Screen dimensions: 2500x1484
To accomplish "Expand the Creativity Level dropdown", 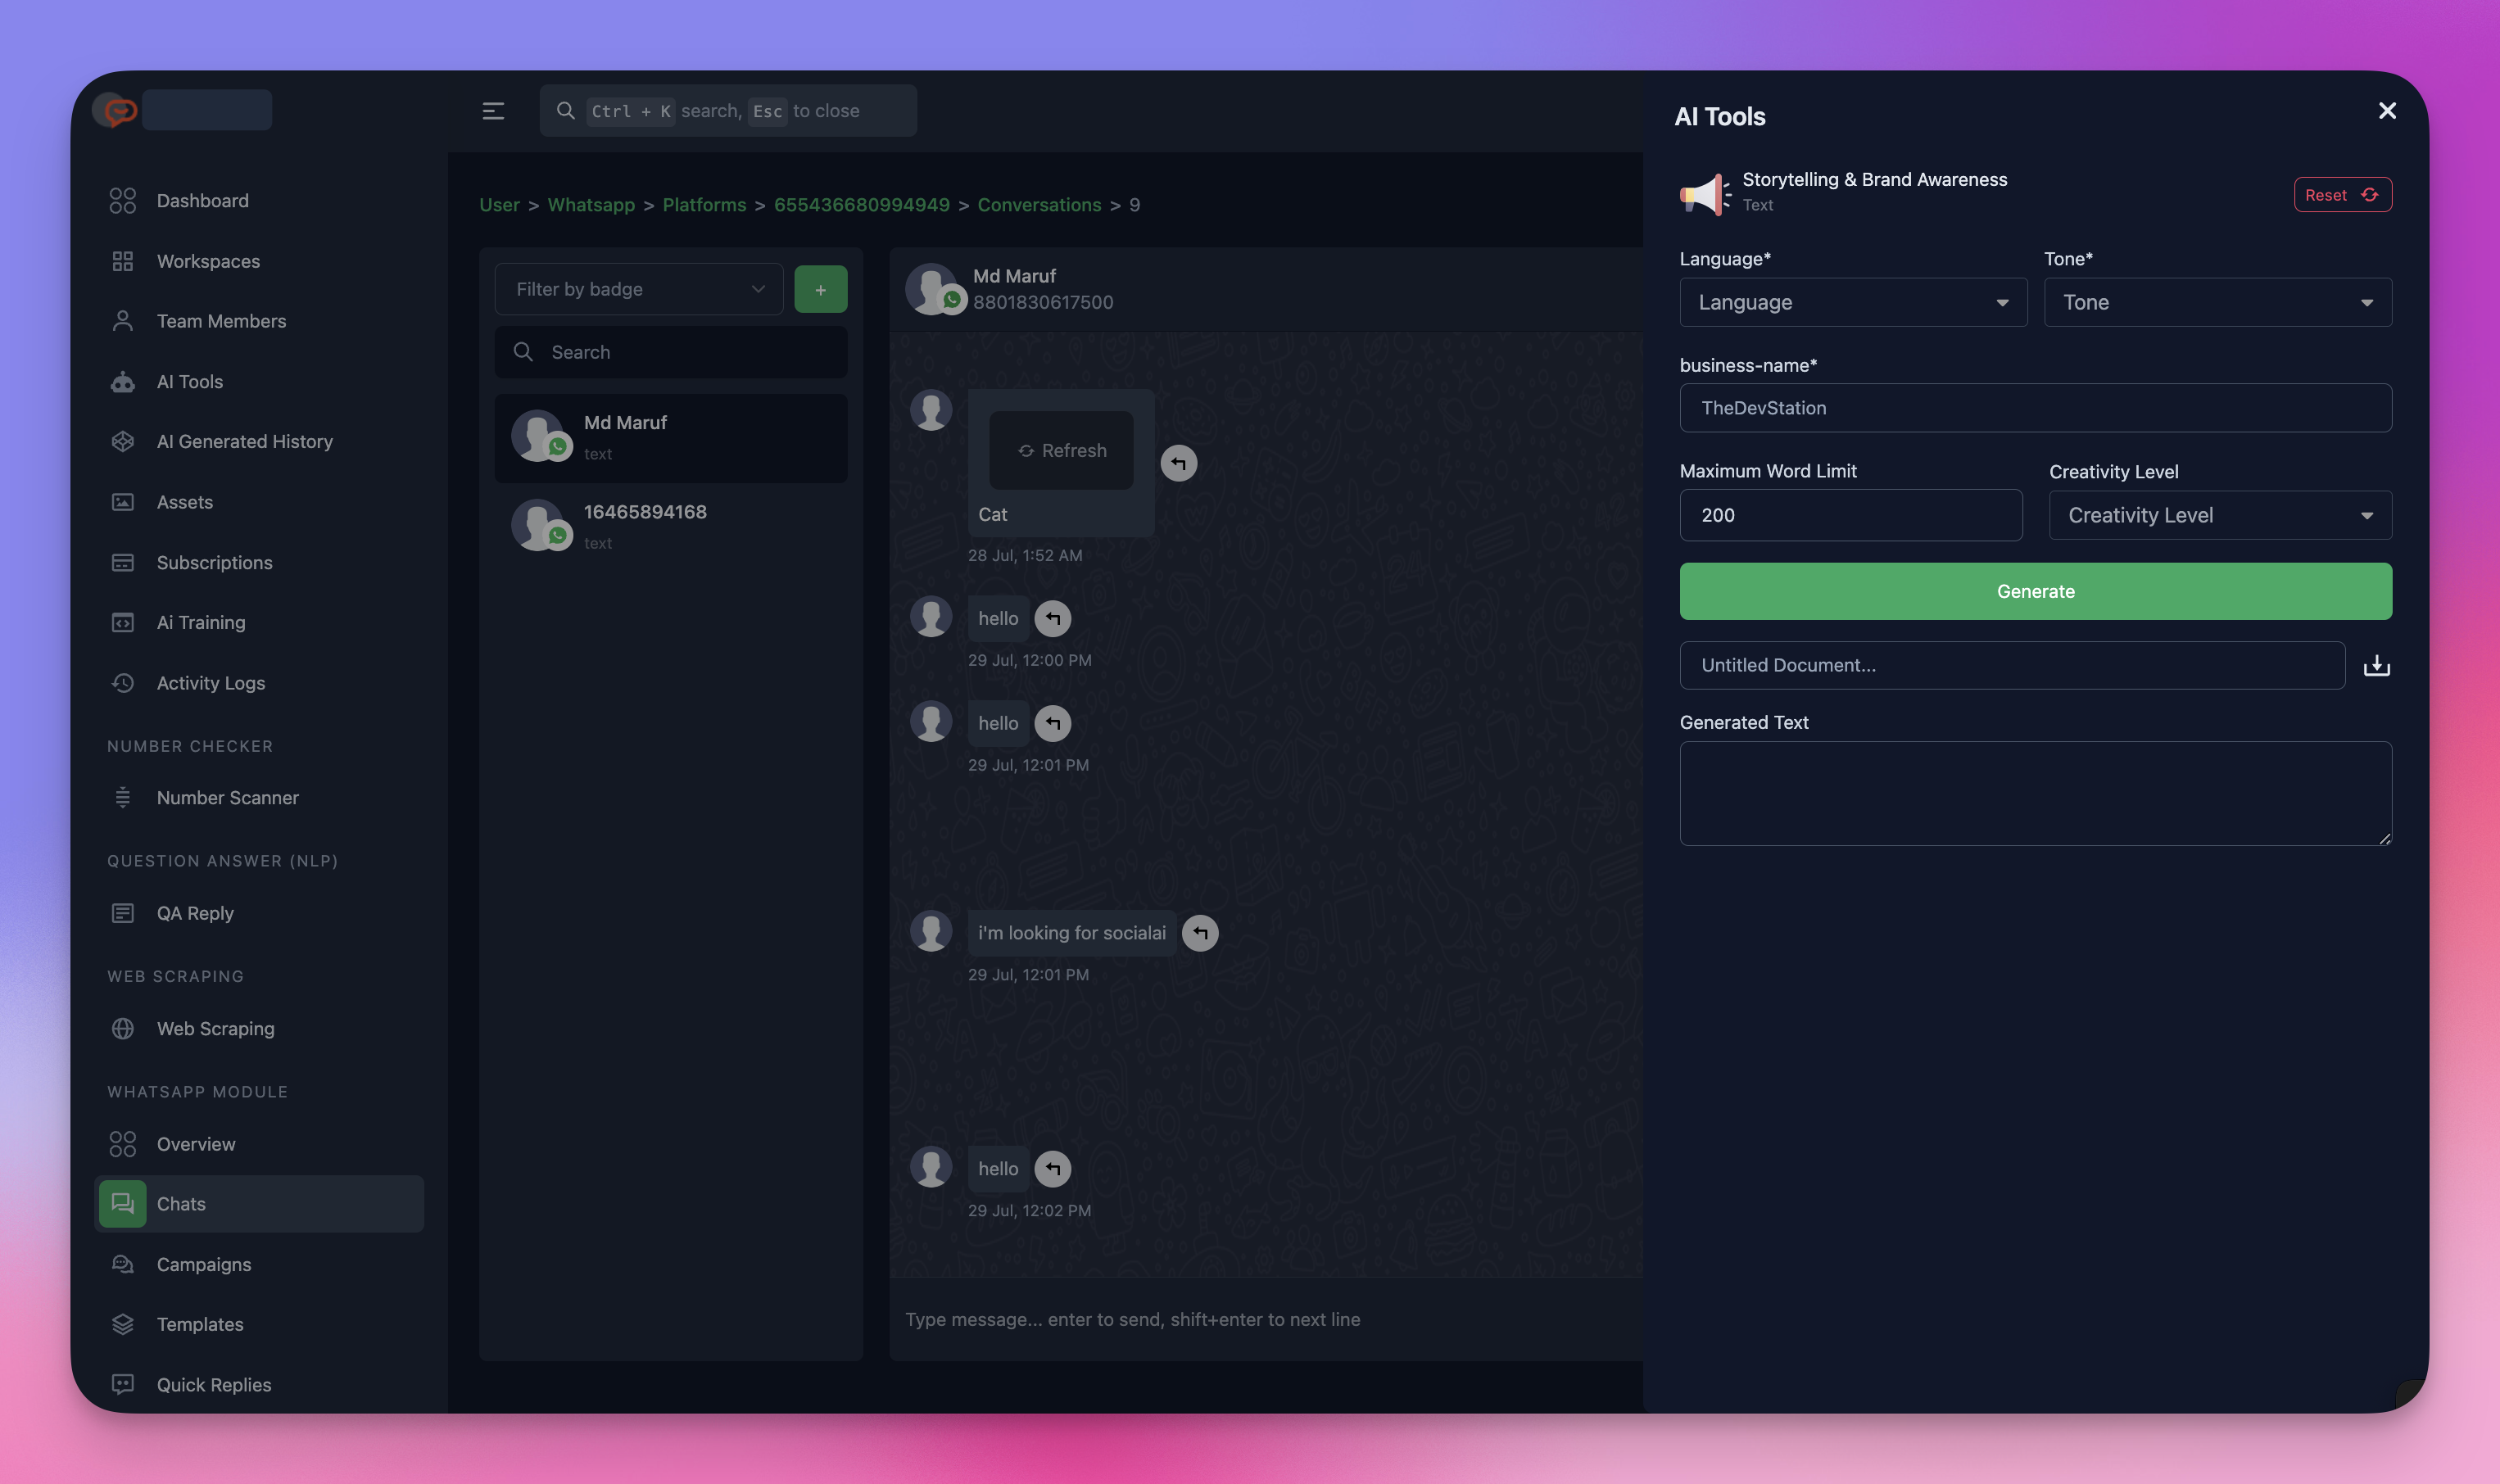I will point(2220,516).
